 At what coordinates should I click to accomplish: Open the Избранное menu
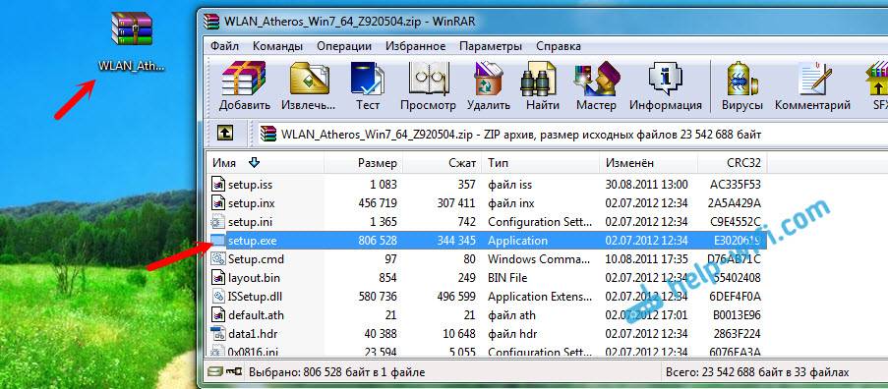(x=416, y=46)
